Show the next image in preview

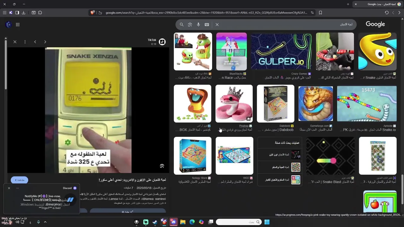click(35, 42)
